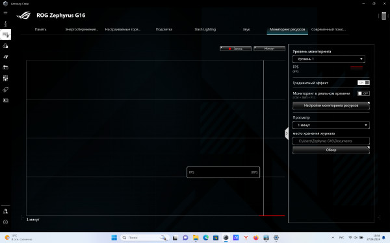Open the Featured tag icon in sidebar

point(5,89)
